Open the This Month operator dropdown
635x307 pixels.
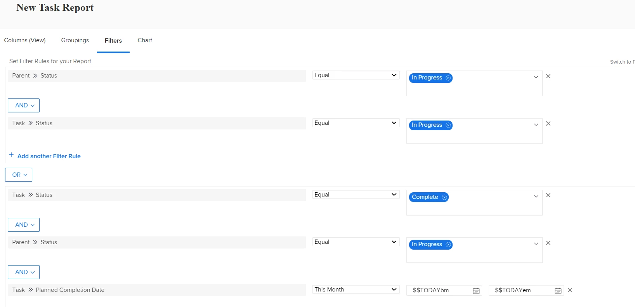tap(356, 290)
